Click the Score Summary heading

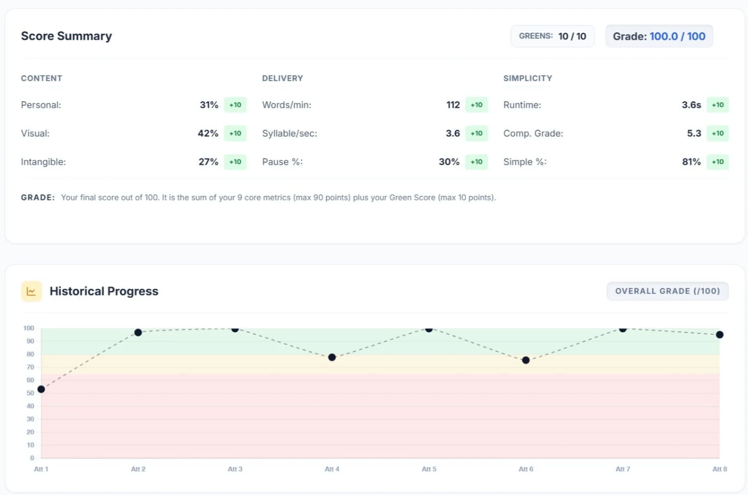(x=67, y=36)
